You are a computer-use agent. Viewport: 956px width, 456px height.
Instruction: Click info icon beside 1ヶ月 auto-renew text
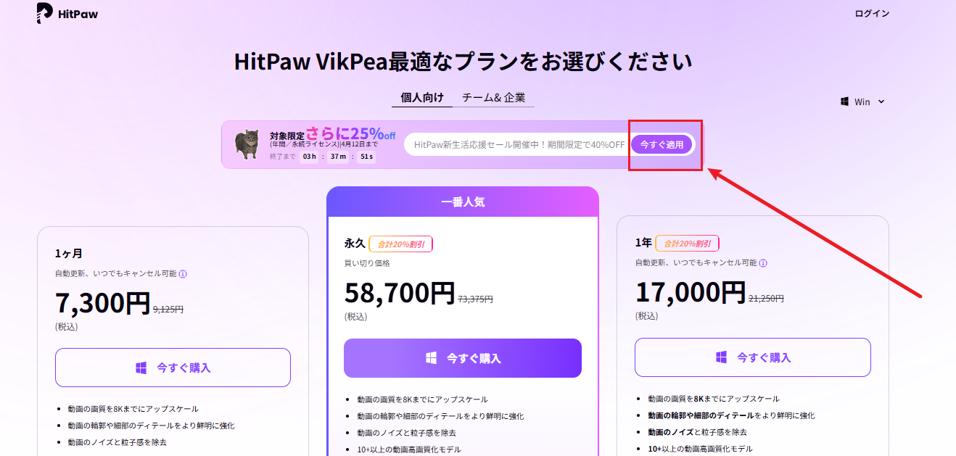coord(183,274)
